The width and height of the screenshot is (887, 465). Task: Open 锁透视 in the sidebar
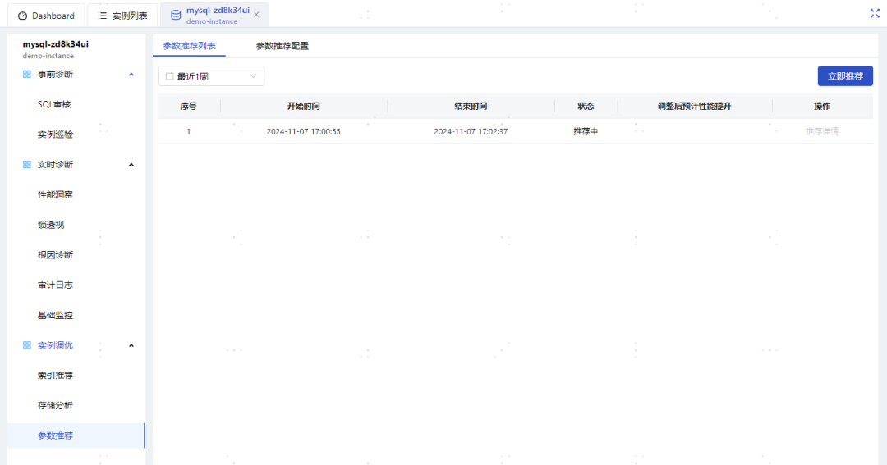pos(51,225)
